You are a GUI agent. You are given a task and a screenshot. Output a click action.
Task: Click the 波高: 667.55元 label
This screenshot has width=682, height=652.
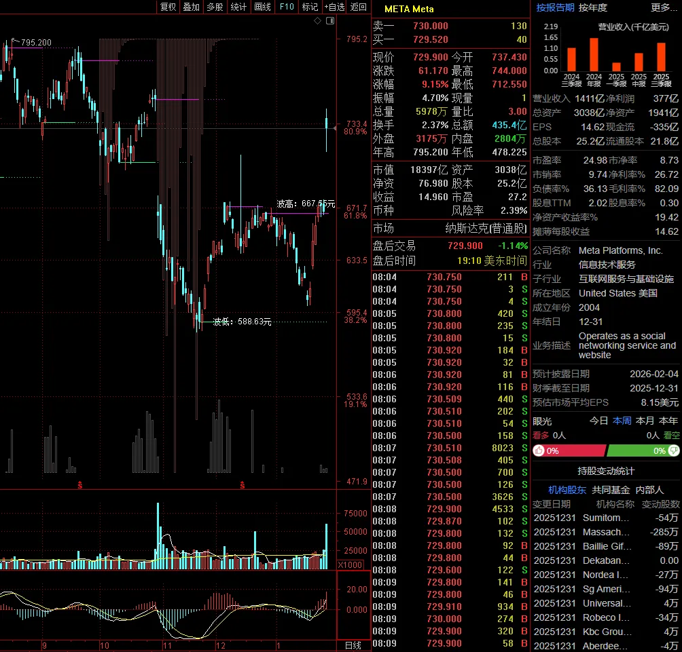click(x=306, y=204)
